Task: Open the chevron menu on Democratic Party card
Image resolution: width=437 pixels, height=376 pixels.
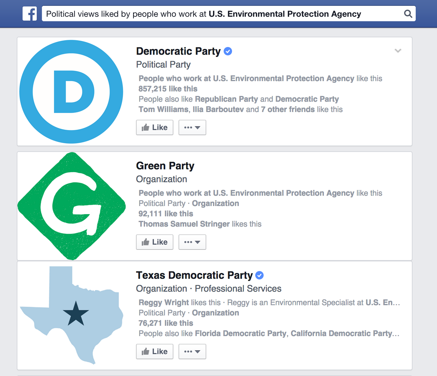Action: click(398, 51)
